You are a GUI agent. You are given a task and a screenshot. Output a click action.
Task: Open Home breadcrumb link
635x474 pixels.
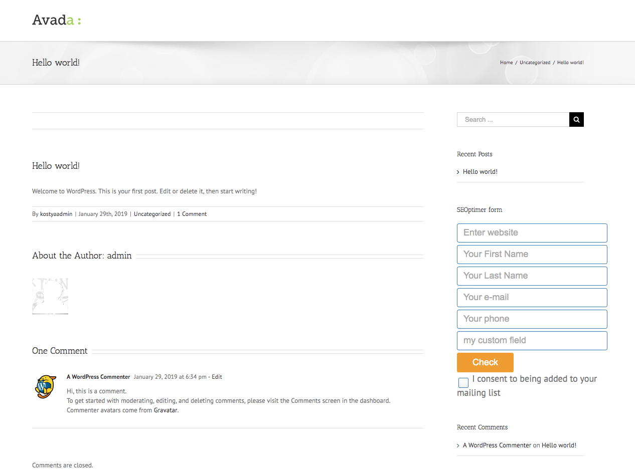point(506,63)
